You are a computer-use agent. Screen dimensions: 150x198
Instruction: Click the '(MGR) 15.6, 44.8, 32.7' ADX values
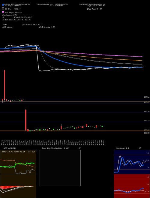coord(32,25)
